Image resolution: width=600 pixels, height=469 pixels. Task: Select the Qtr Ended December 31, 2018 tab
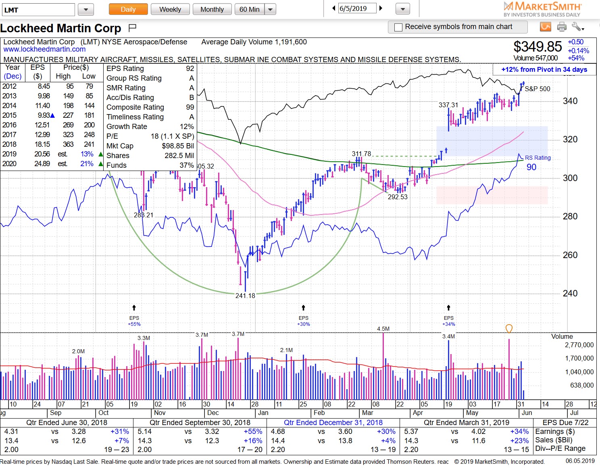(334, 422)
